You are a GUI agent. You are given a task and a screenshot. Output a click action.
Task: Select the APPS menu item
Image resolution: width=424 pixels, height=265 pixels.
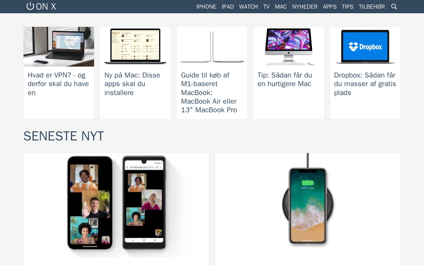click(x=330, y=7)
